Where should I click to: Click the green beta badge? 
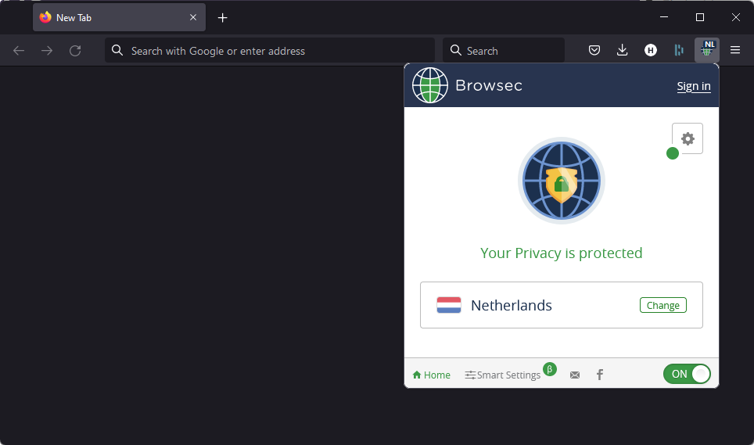[550, 369]
